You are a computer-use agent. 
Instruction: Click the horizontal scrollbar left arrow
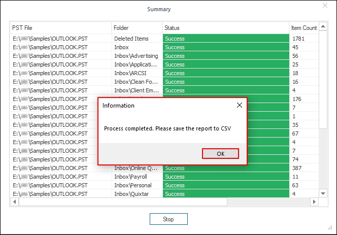click(x=14, y=202)
